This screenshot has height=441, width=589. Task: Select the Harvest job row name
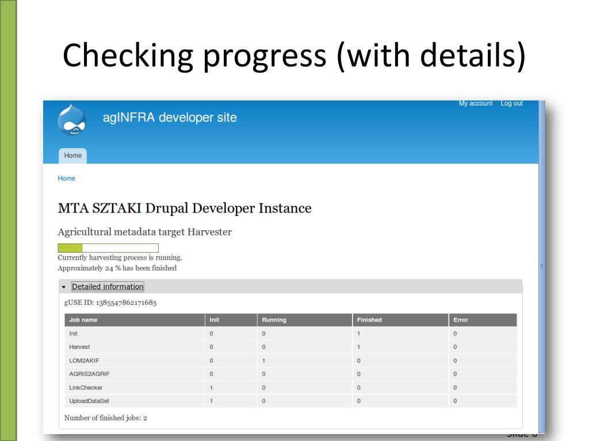pos(79,347)
